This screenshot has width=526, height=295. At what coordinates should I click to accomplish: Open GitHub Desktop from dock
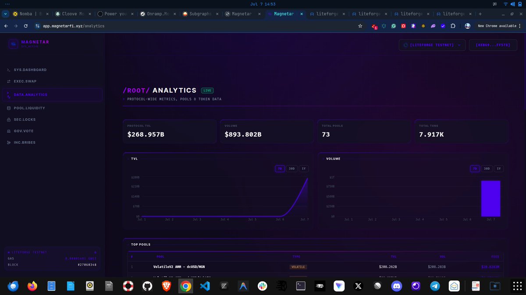(x=147, y=286)
